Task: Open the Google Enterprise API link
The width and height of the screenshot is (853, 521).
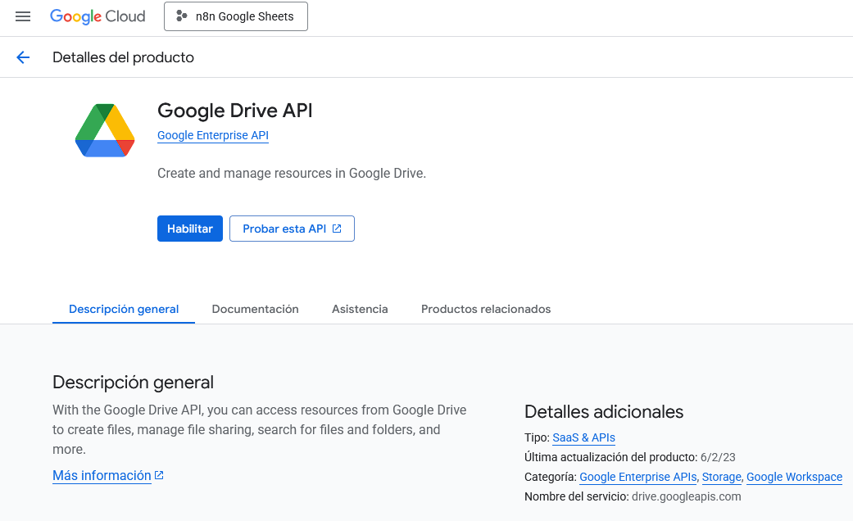Action: coord(212,135)
